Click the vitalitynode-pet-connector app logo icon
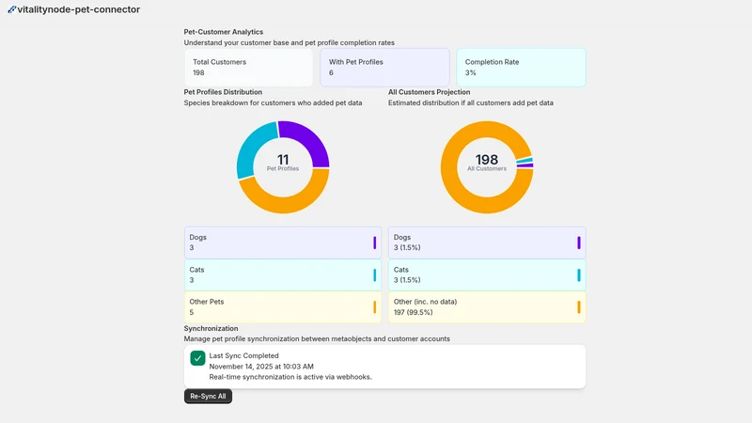This screenshot has height=423, width=752. (11, 9)
